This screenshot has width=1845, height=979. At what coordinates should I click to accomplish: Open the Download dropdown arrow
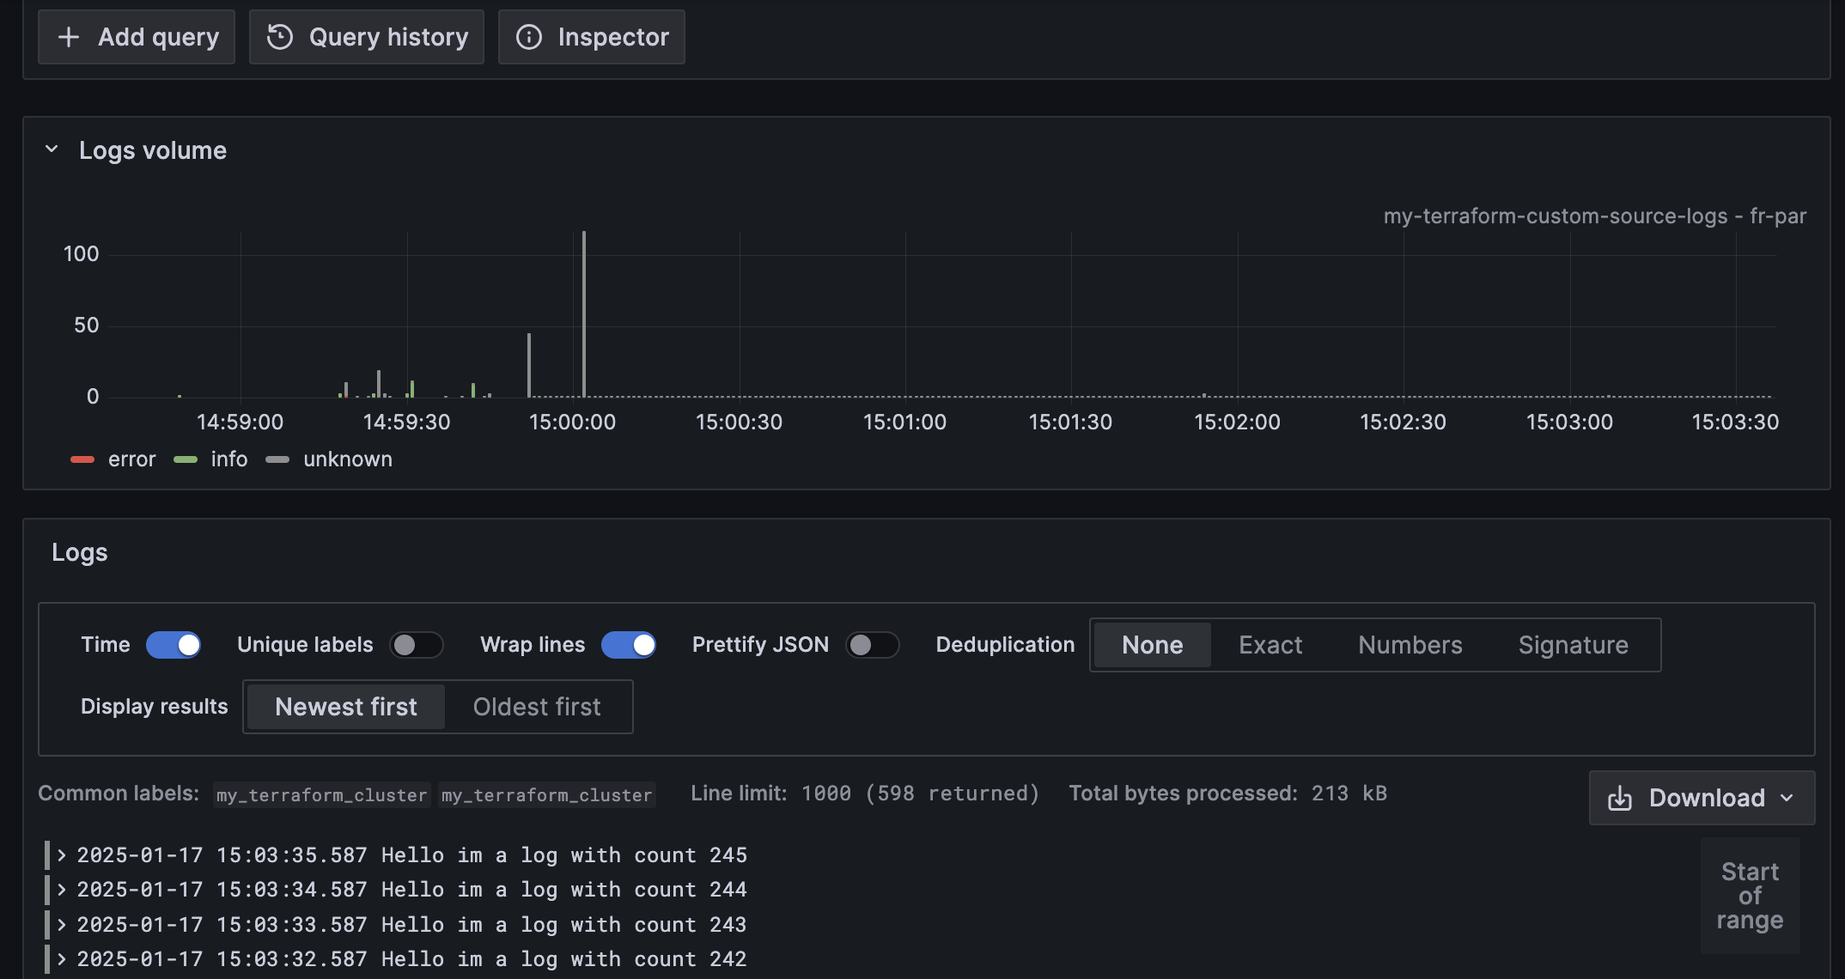1787,798
